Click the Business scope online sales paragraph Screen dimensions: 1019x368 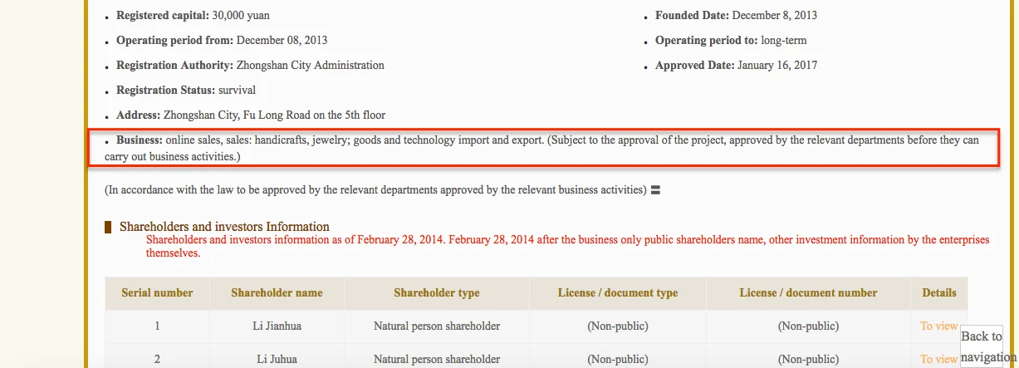coord(541,148)
